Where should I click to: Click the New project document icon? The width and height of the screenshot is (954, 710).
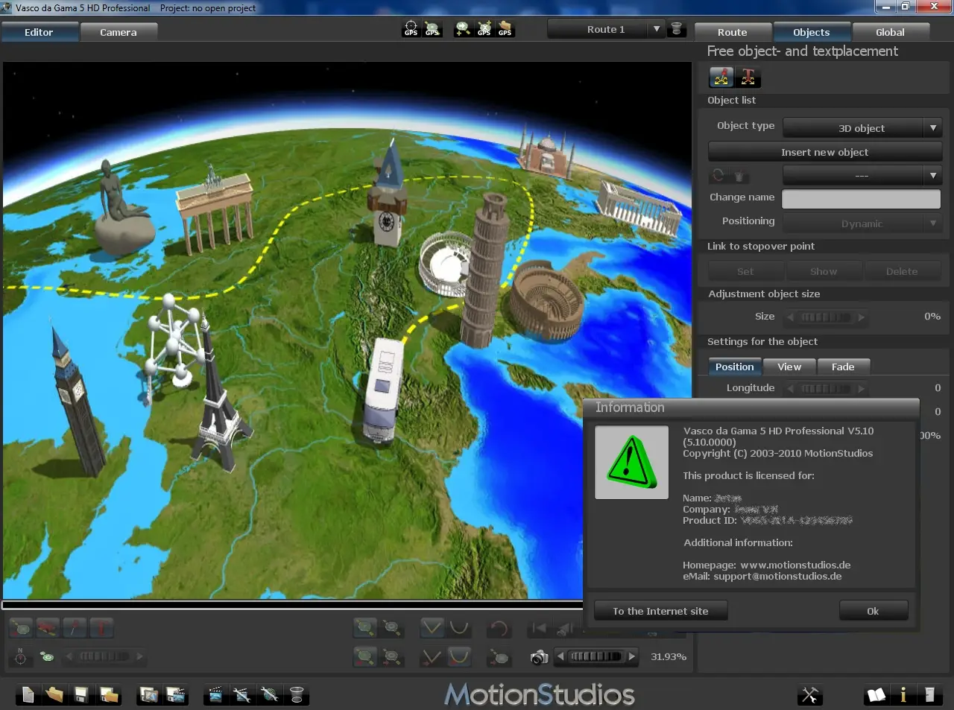(28, 694)
